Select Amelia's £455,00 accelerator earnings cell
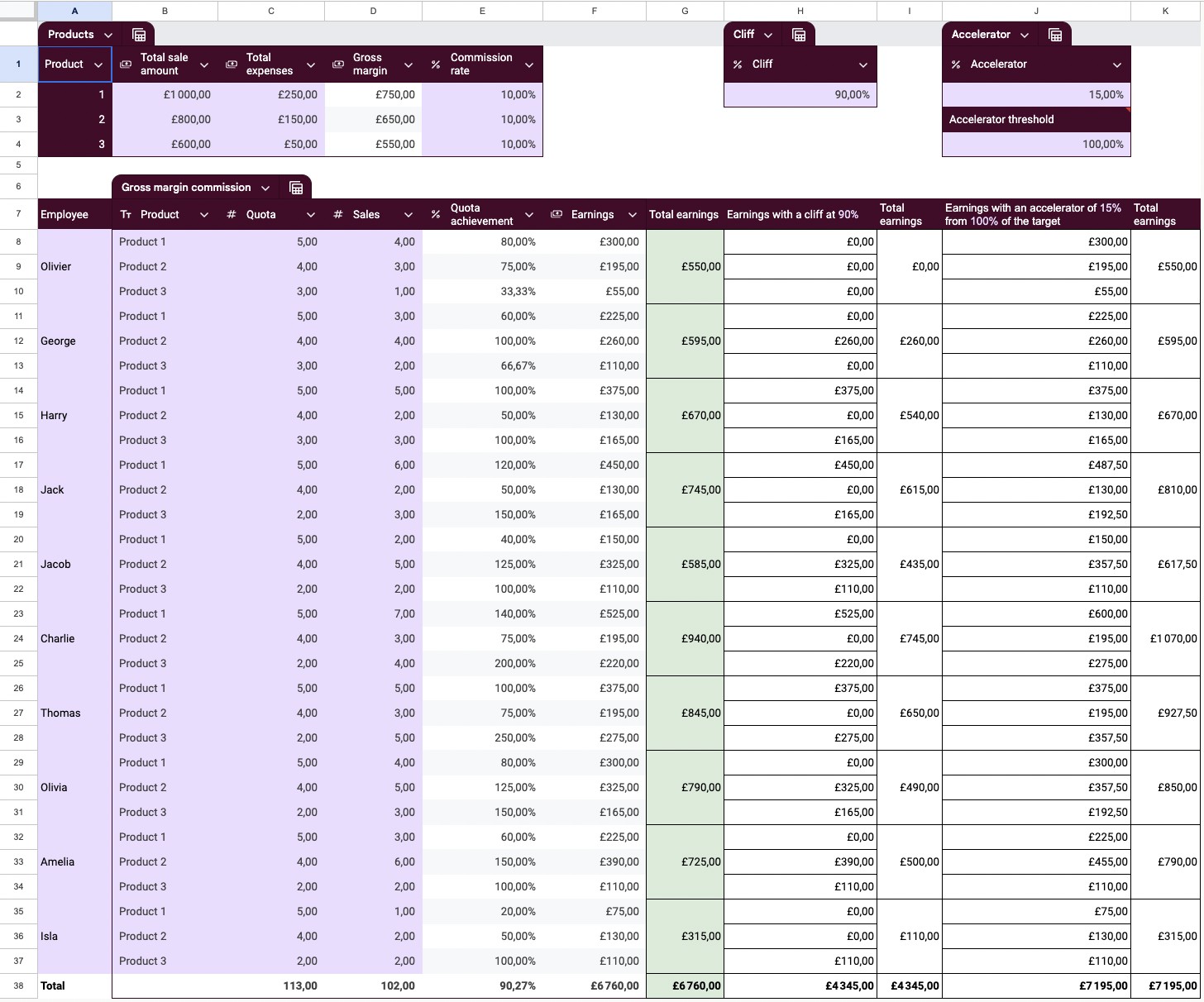 point(1036,861)
